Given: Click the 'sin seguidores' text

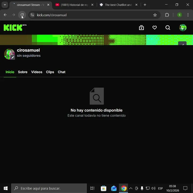Looking at the screenshot, I should pyautogui.click(x=29, y=56).
